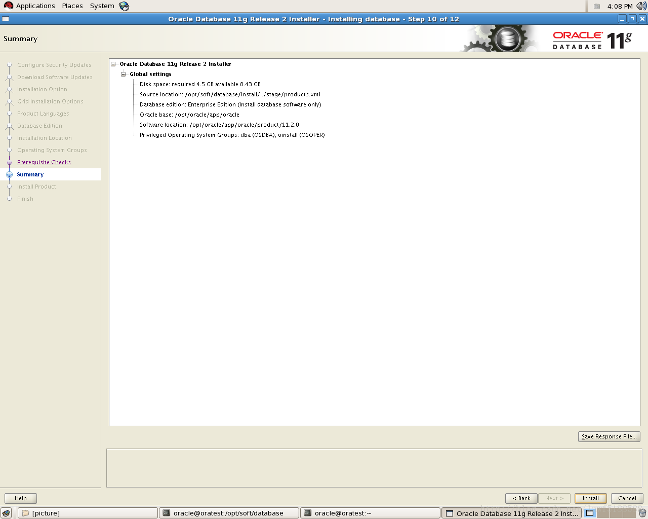Open the System menu

[x=102, y=6]
